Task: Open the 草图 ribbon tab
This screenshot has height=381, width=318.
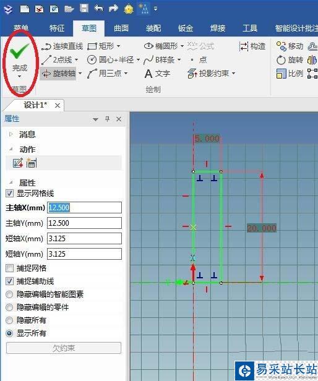Action: tap(89, 28)
